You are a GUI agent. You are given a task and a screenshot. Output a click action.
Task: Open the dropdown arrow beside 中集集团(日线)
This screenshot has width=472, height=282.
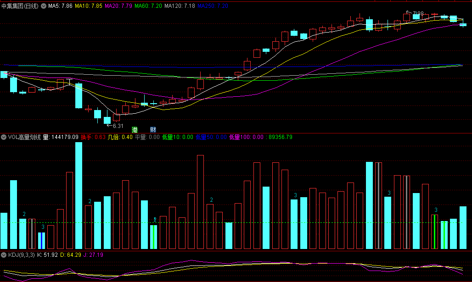(44, 6)
